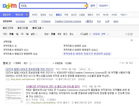Choose the 저작자표시-비영리-변경금지 license option

81,50
